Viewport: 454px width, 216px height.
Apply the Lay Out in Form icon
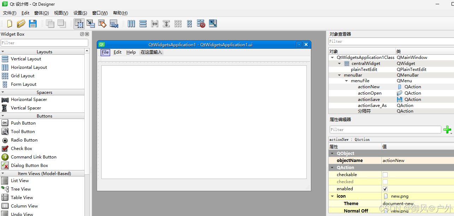point(190,24)
